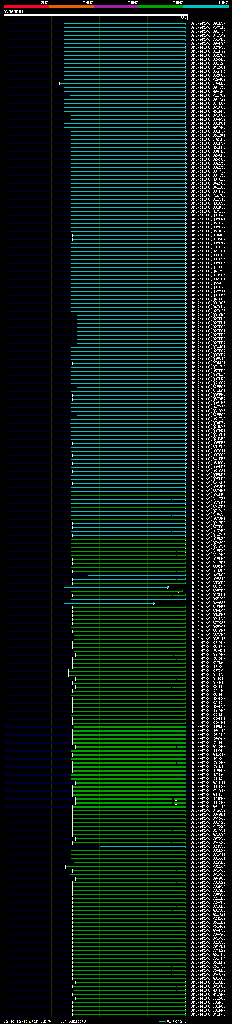Select label UniRef100_Q2XPV6
Screen dimensions: 232x1024
coord(208,47)
